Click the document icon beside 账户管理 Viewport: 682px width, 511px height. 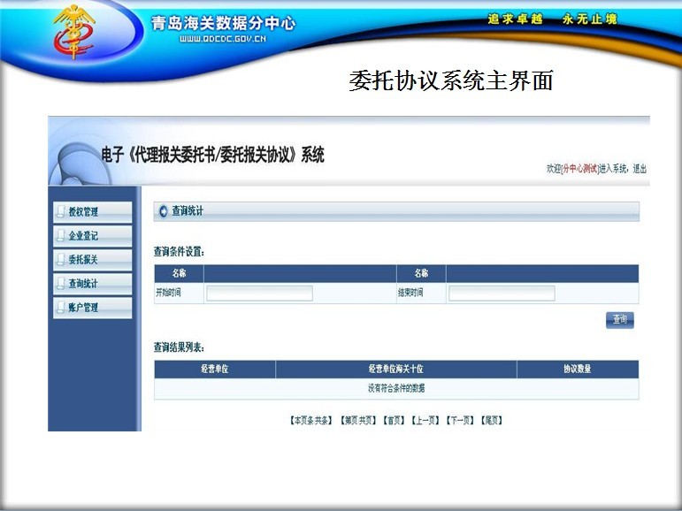(x=60, y=308)
